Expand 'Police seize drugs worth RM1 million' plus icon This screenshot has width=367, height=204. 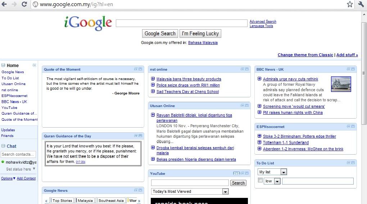coord(153,85)
